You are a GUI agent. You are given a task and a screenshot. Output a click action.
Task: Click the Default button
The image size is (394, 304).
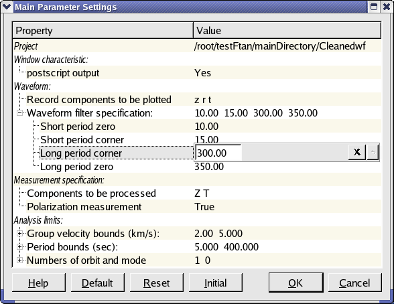97,283
